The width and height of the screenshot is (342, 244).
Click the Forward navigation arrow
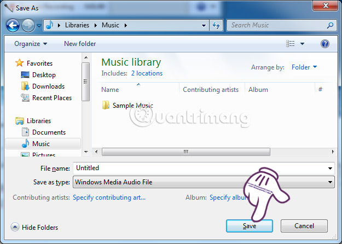28,26
